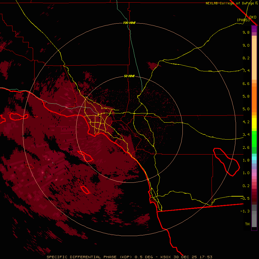The height and width of the screenshot is (259, 259).
Task: Click the [PHAS] unit label
Action: pos(243,20)
